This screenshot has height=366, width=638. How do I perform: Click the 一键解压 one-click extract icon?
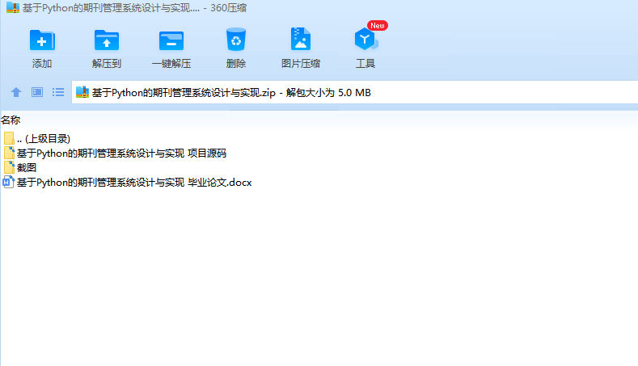click(x=171, y=40)
